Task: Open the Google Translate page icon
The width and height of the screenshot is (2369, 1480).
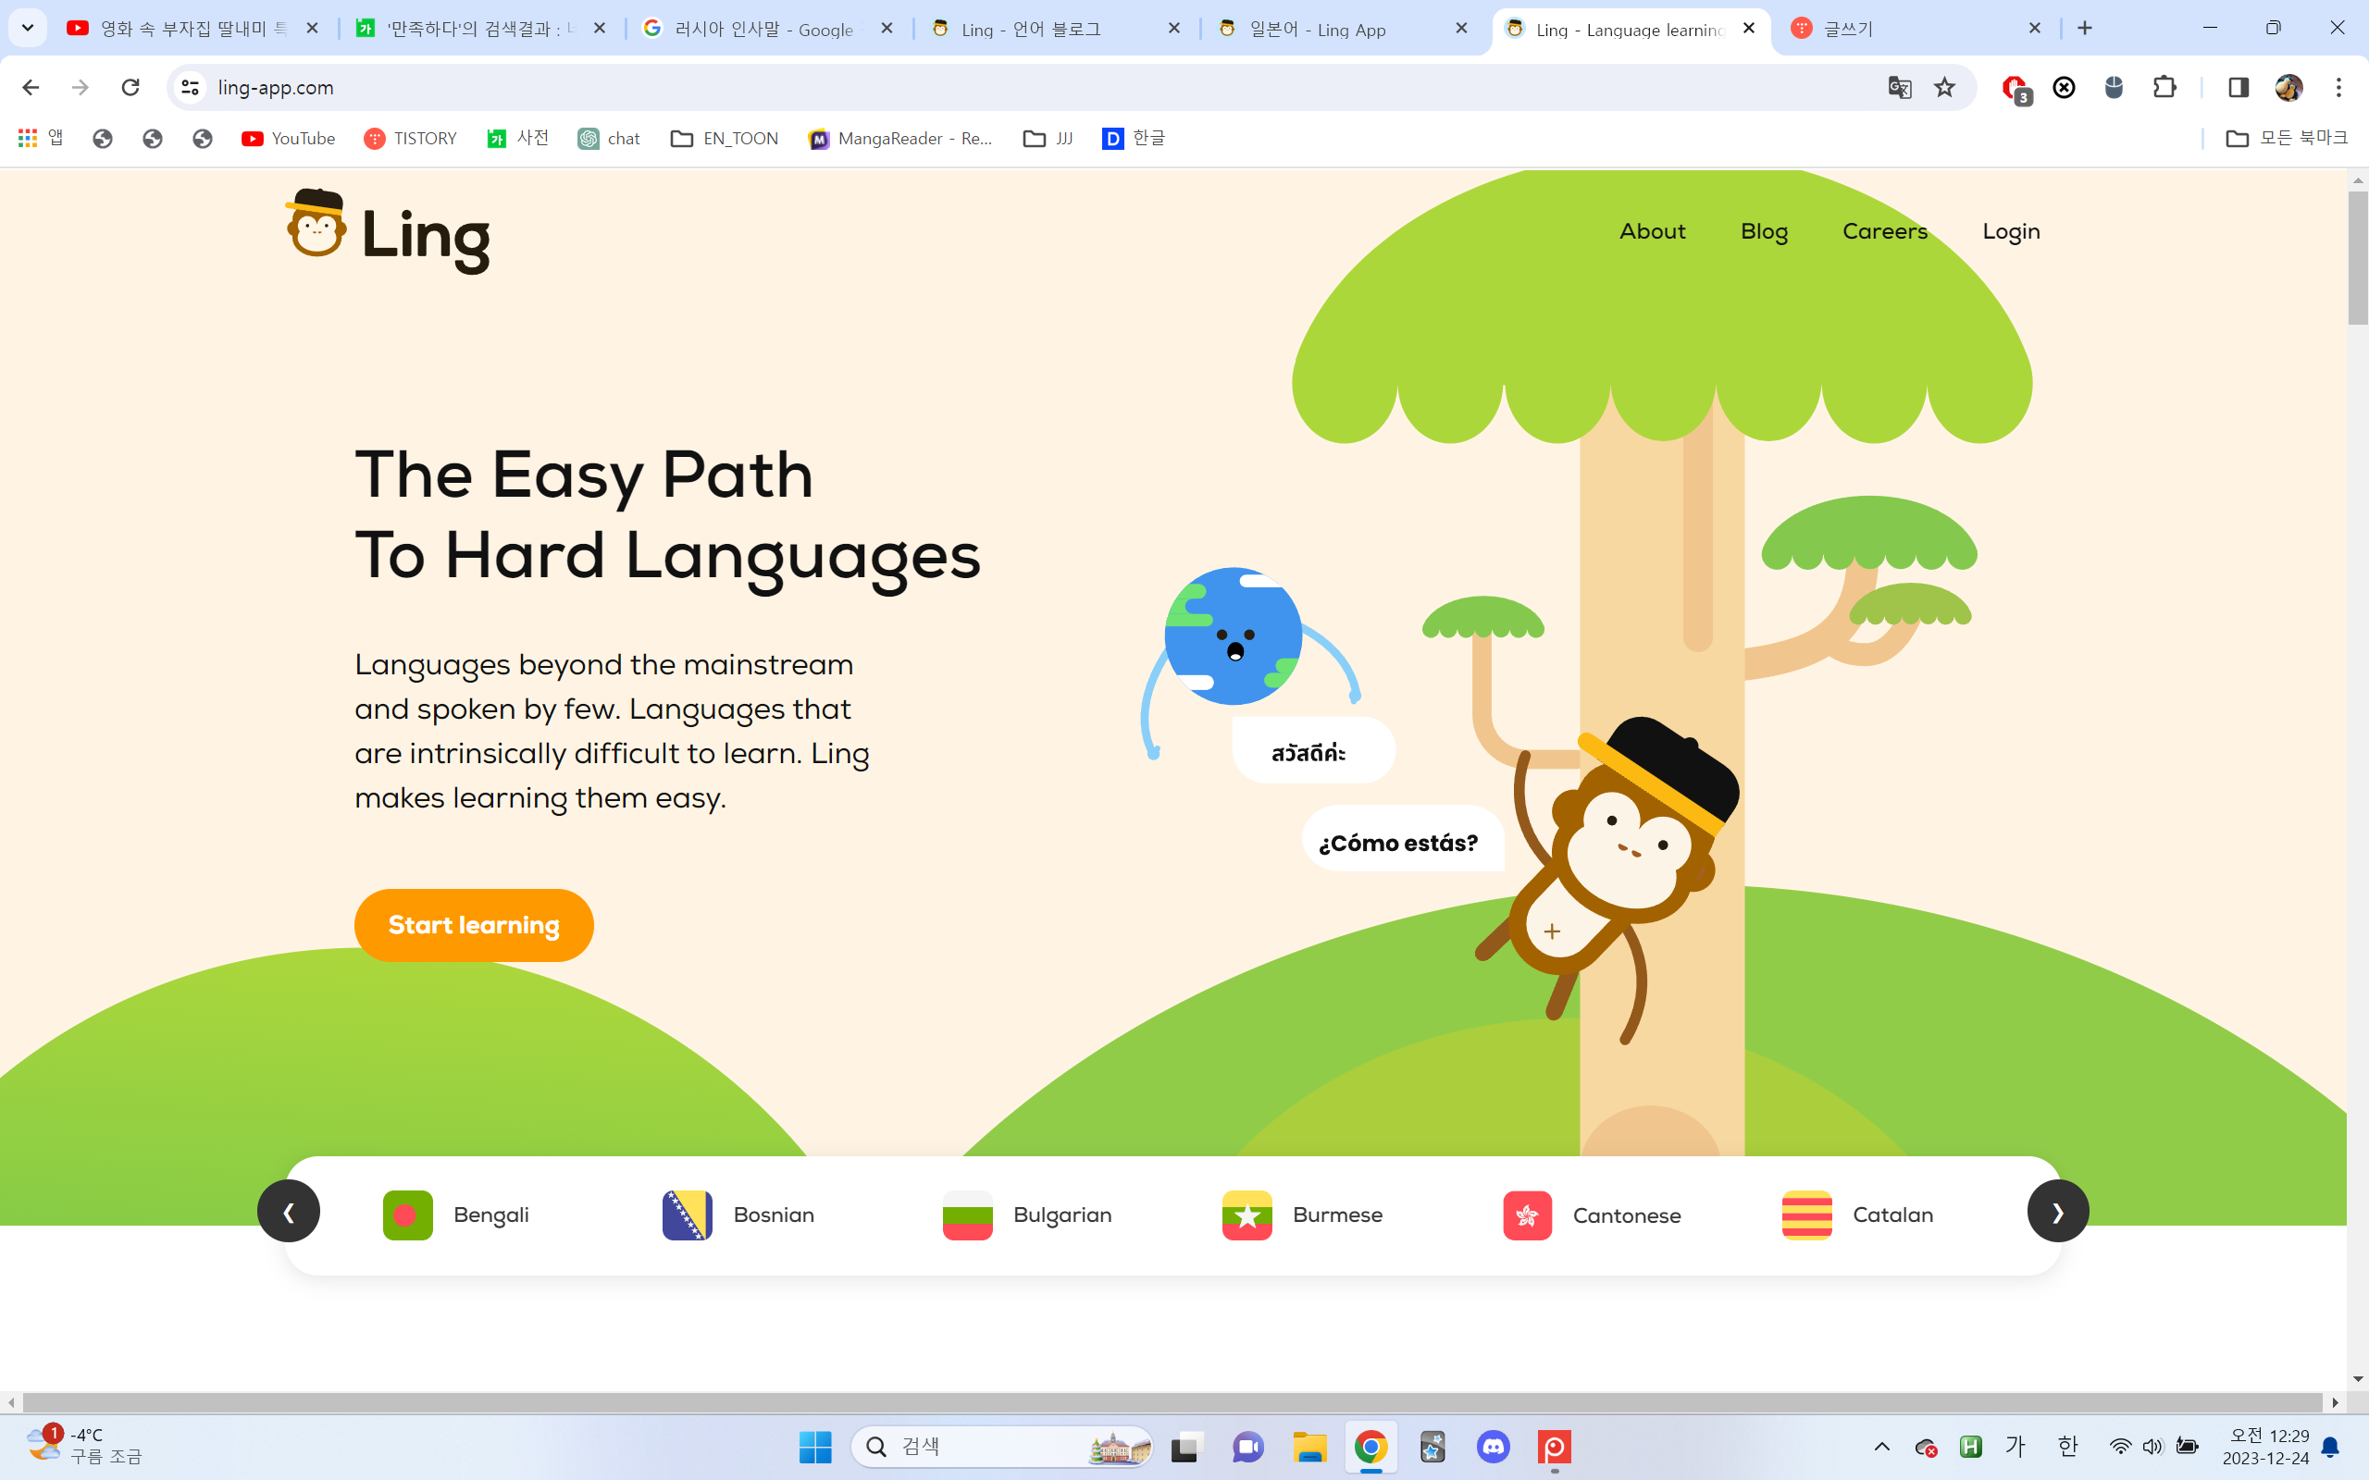Action: 1899,87
